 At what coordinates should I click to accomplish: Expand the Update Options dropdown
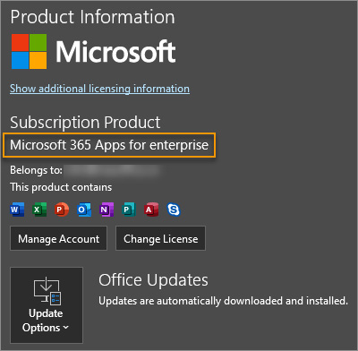(x=47, y=305)
